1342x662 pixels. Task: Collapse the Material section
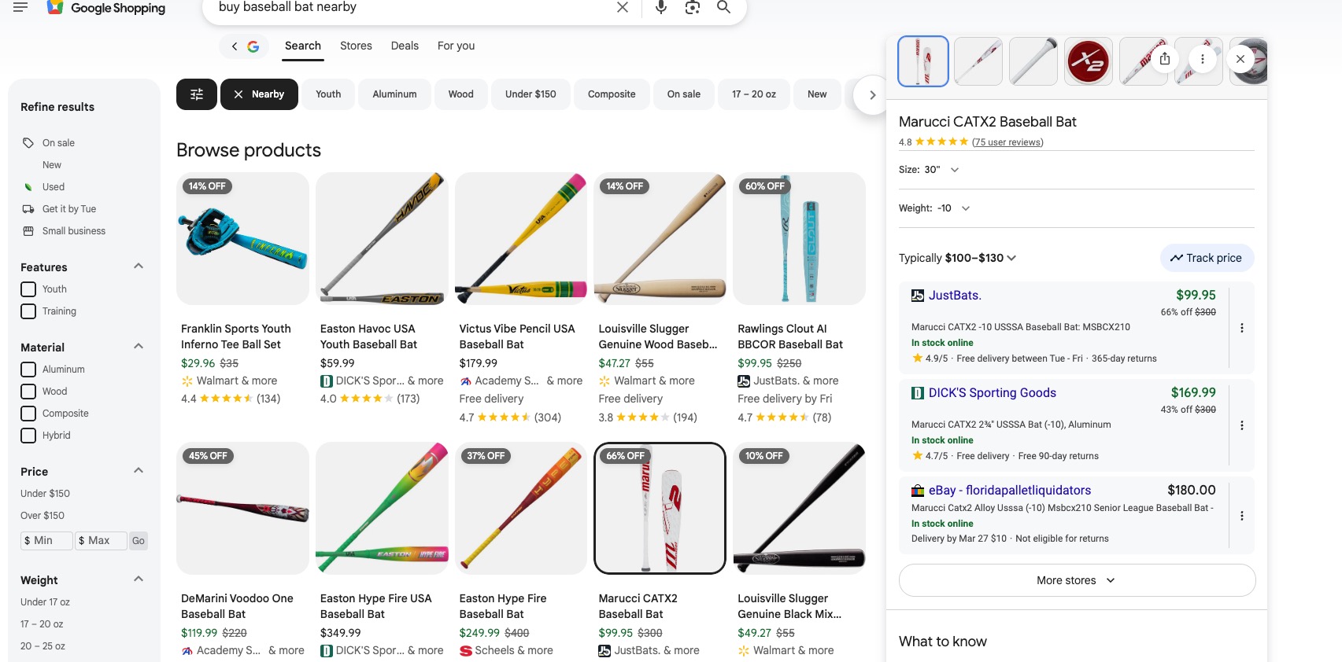139,347
